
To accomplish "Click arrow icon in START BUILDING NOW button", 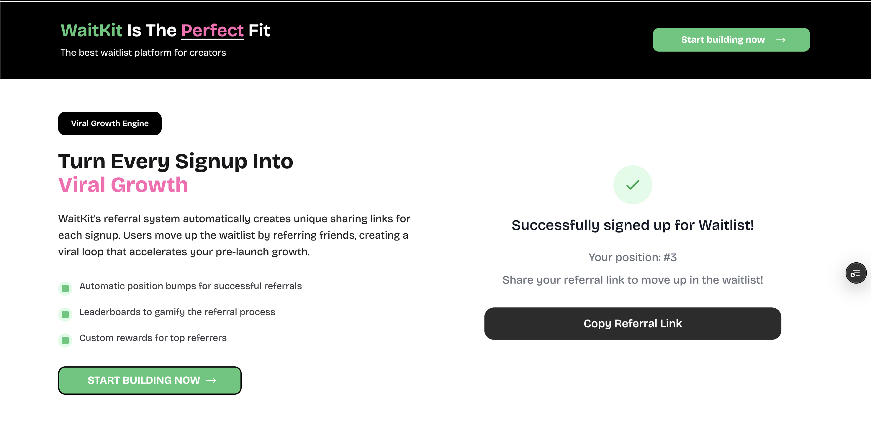I will point(211,380).
